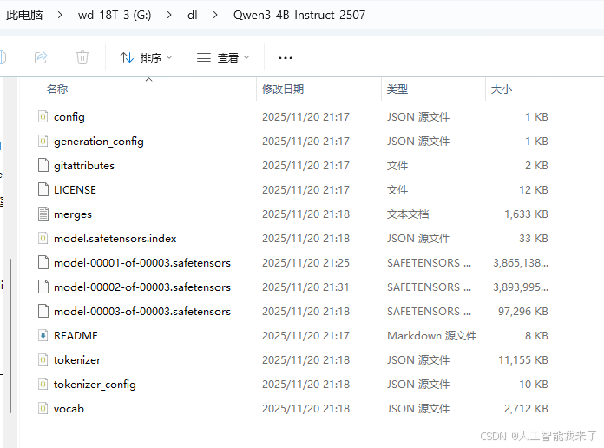Click the model-00001-of-00003 file icon
The image size is (604, 448).
click(x=43, y=262)
